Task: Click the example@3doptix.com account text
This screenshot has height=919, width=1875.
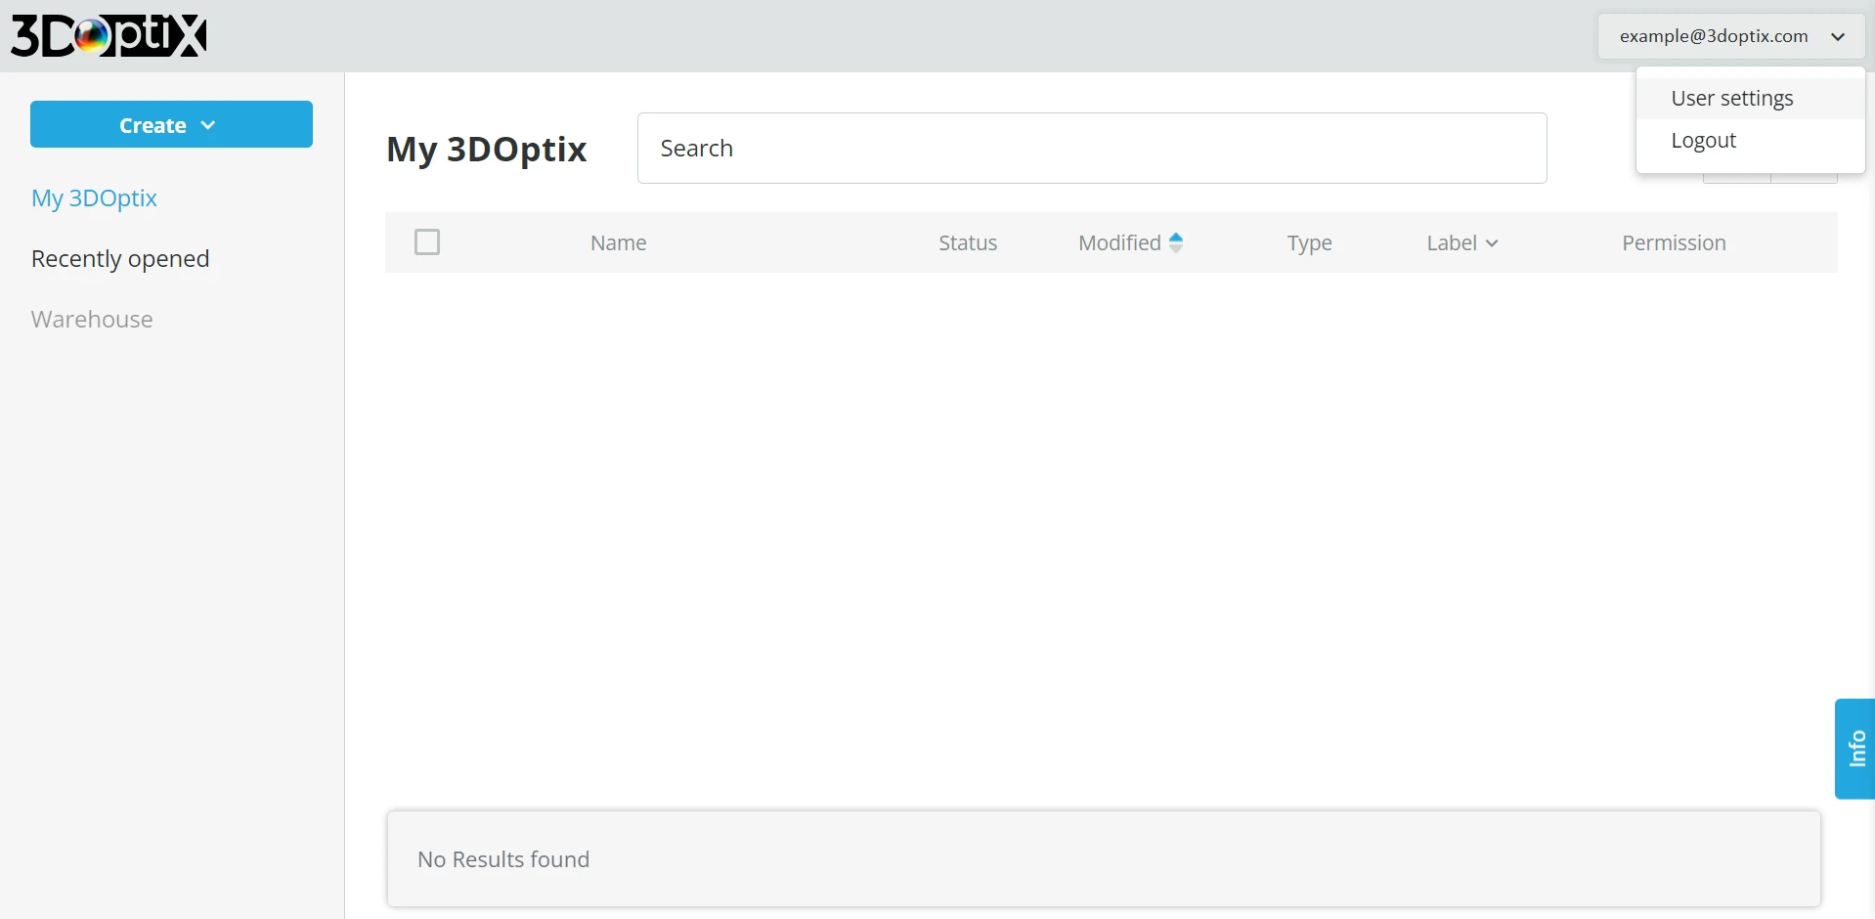Action: pos(1713,36)
